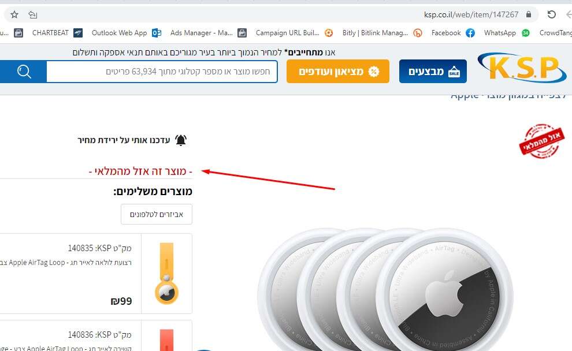The height and width of the screenshot is (351, 572).
Task: Click the price-drop alert bell icon
Action: pyautogui.click(x=181, y=140)
